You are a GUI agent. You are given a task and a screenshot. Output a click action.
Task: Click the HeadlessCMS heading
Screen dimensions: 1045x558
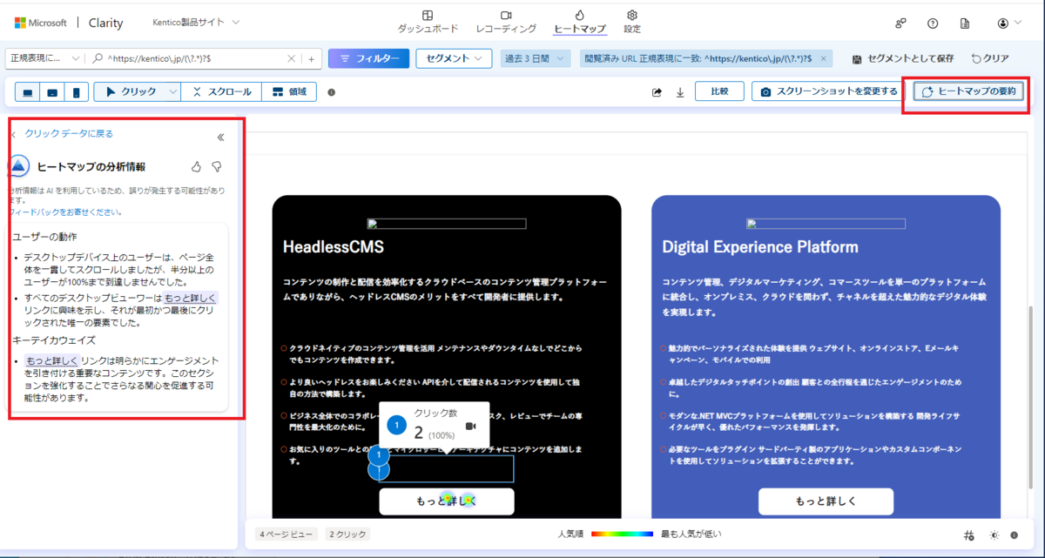[x=334, y=247]
